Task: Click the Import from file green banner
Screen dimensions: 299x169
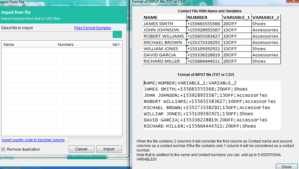Action: (x=63, y=15)
